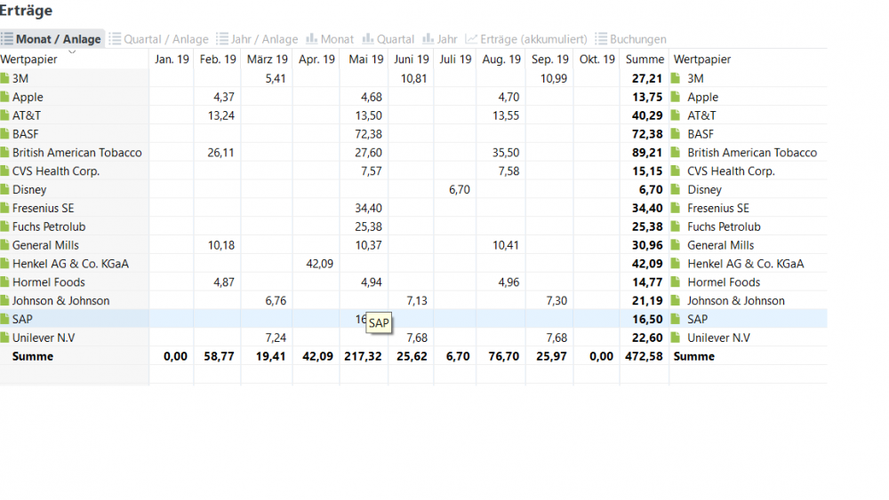This screenshot has height=500, width=889.
Task: Open the Erträge (akkumuliert) tab
Action: (526, 39)
